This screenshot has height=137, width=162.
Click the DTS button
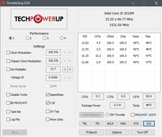pyautogui.click(x=136, y=124)
